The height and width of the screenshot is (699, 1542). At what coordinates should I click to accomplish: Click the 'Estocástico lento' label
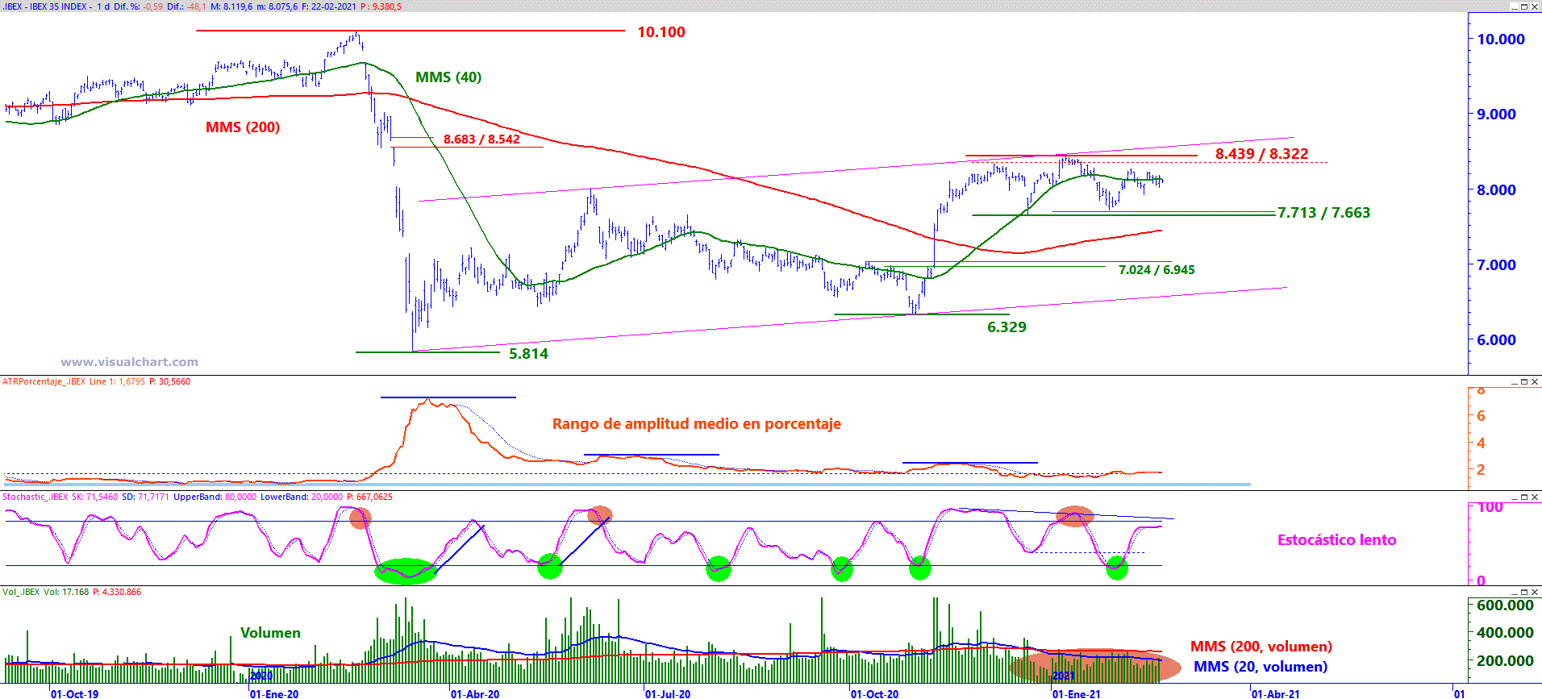[1337, 540]
